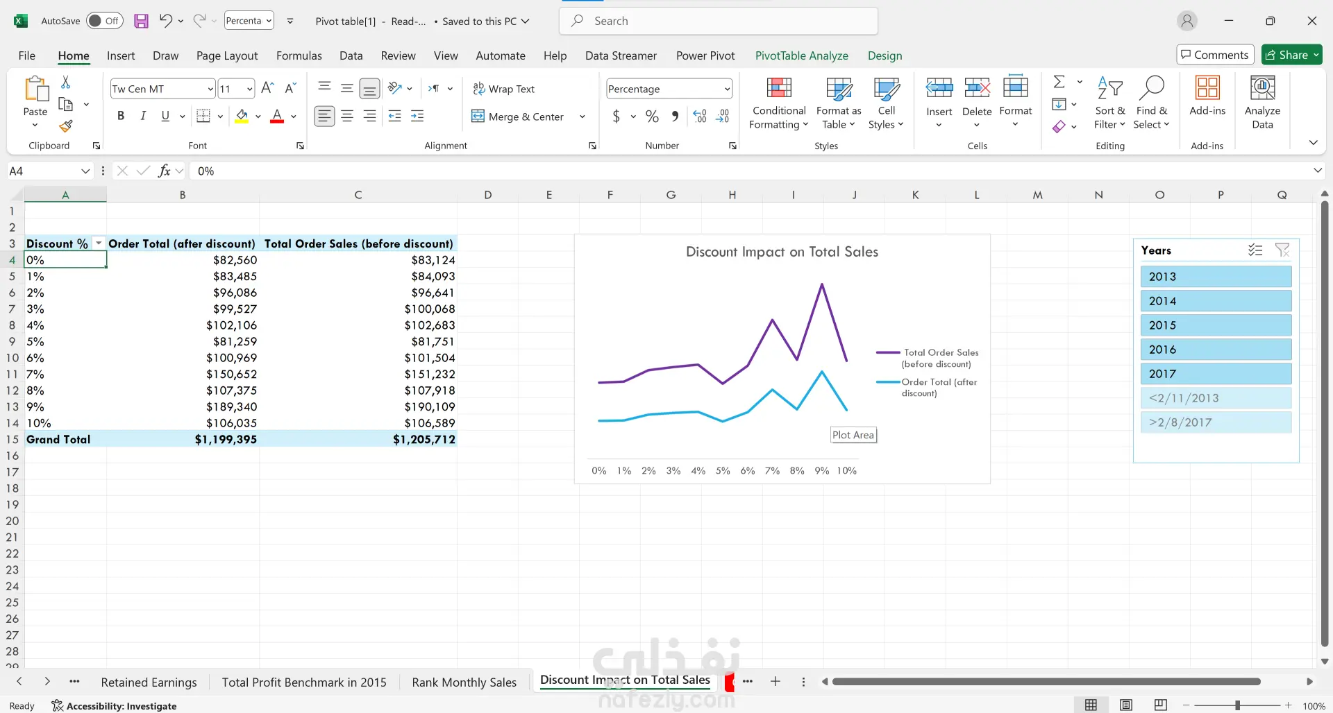Switch to Rank Monthly Sales sheet
The width and height of the screenshot is (1333, 713).
click(x=464, y=682)
